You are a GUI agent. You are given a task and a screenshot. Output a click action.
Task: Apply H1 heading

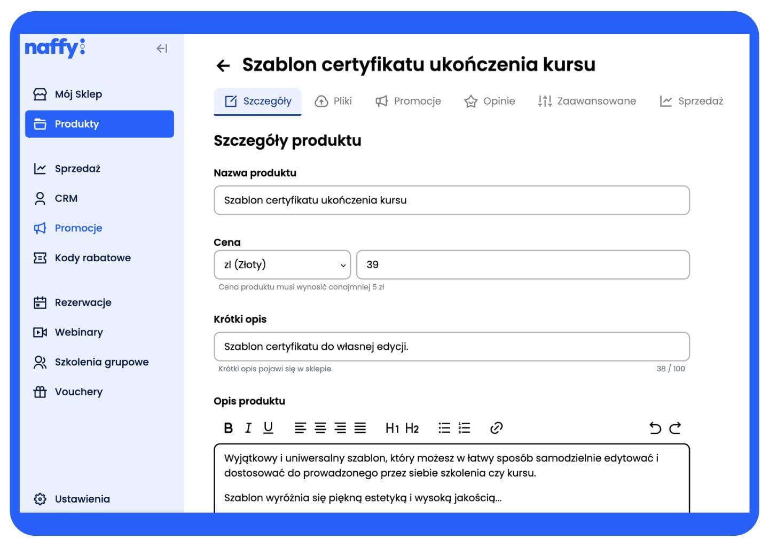pyautogui.click(x=393, y=428)
